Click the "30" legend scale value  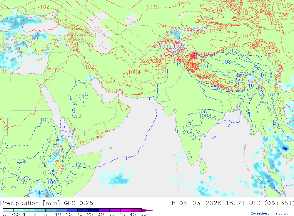click(x=101, y=214)
